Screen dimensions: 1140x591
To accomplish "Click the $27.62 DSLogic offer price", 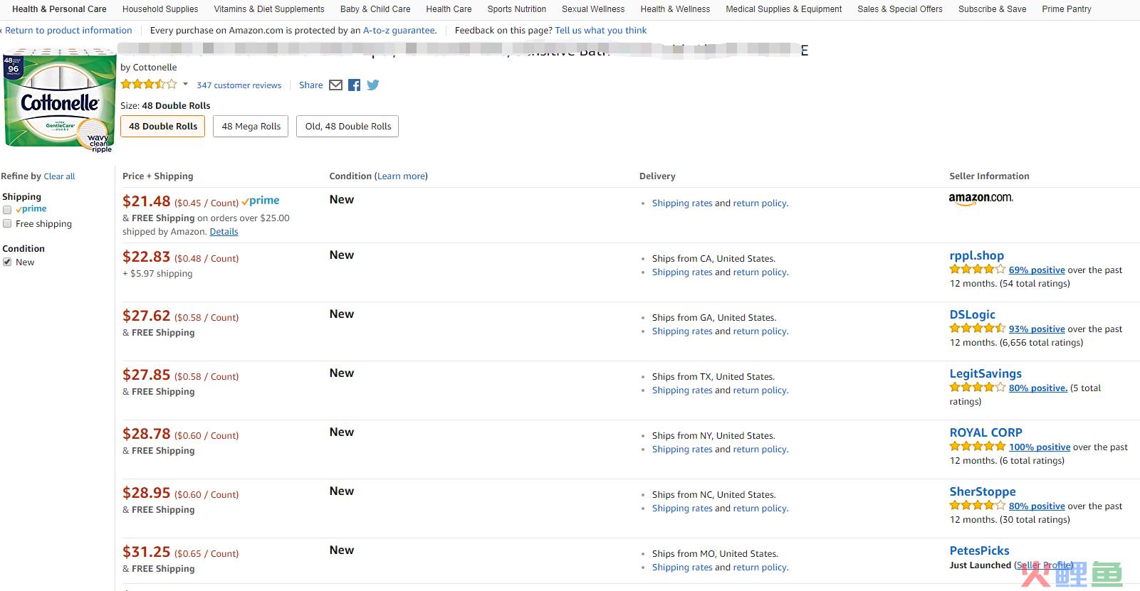I will coord(147,316).
